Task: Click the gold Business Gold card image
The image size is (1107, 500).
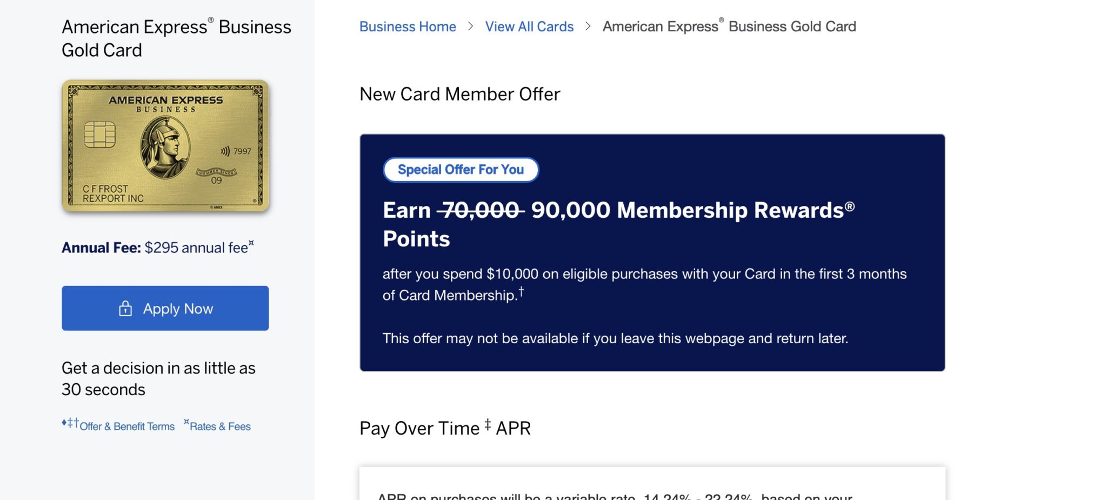Action: pos(165,146)
